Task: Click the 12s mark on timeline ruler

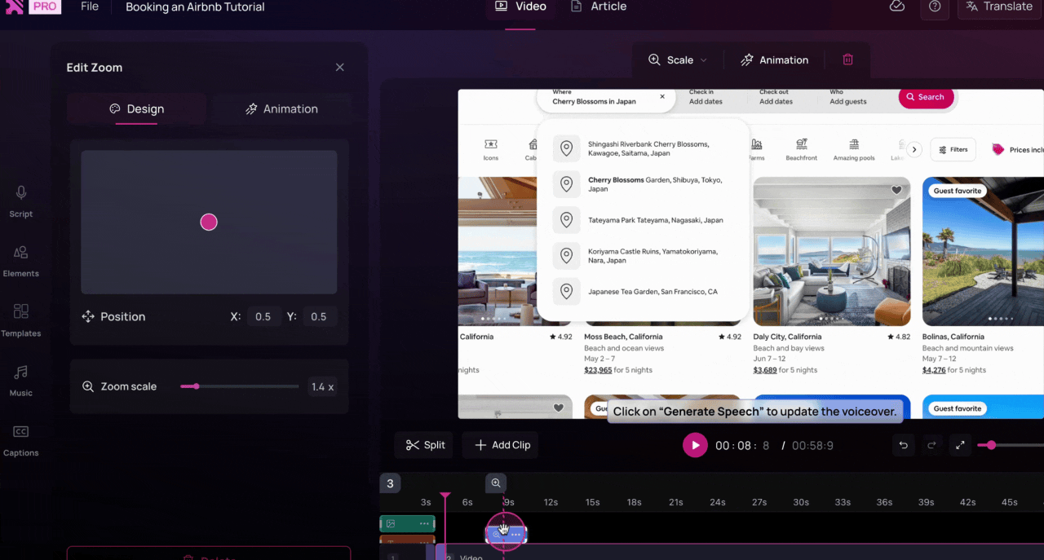Action: [x=551, y=502]
